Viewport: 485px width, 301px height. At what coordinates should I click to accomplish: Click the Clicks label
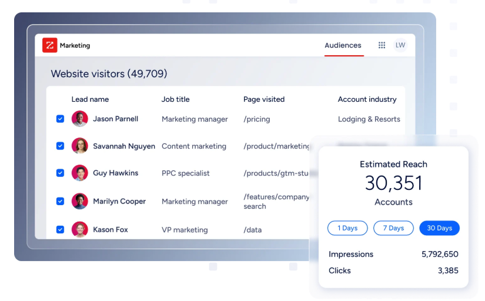(339, 270)
